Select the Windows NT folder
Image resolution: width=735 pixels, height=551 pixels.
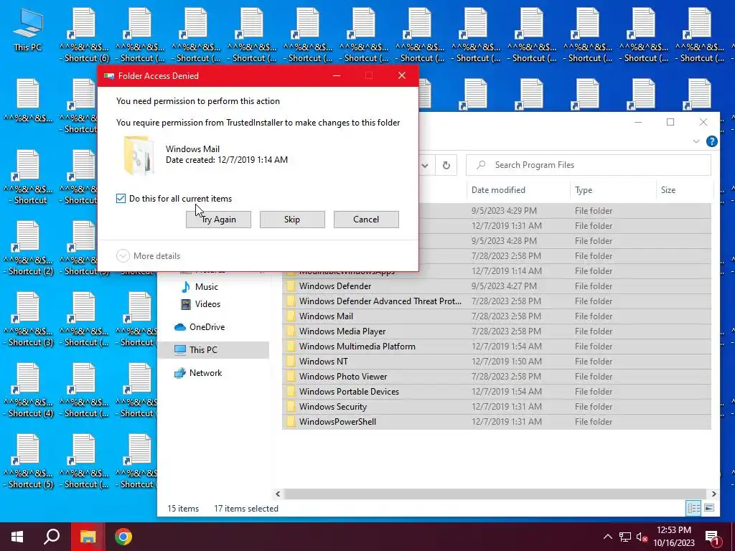click(497, 362)
